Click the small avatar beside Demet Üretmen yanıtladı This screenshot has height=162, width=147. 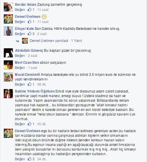[x=25, y=41]
